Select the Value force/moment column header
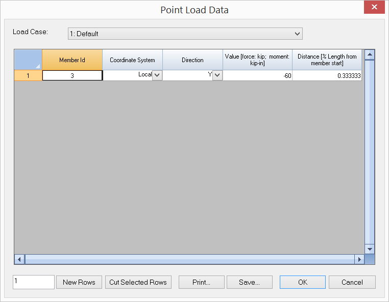389x302 pixels. pos(257,60)
